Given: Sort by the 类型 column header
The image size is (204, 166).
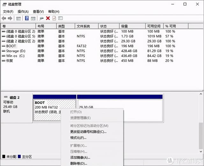Looking at the screenshot, I should (x=66, y=26).
